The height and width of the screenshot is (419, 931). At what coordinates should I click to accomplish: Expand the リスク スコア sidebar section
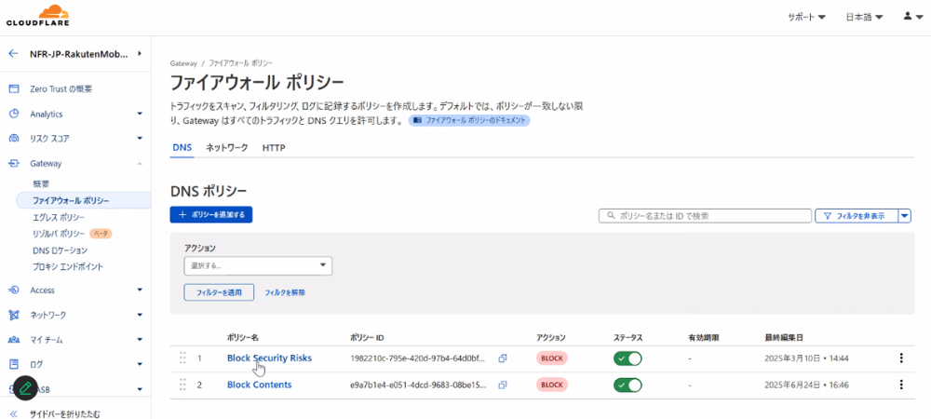140,139
